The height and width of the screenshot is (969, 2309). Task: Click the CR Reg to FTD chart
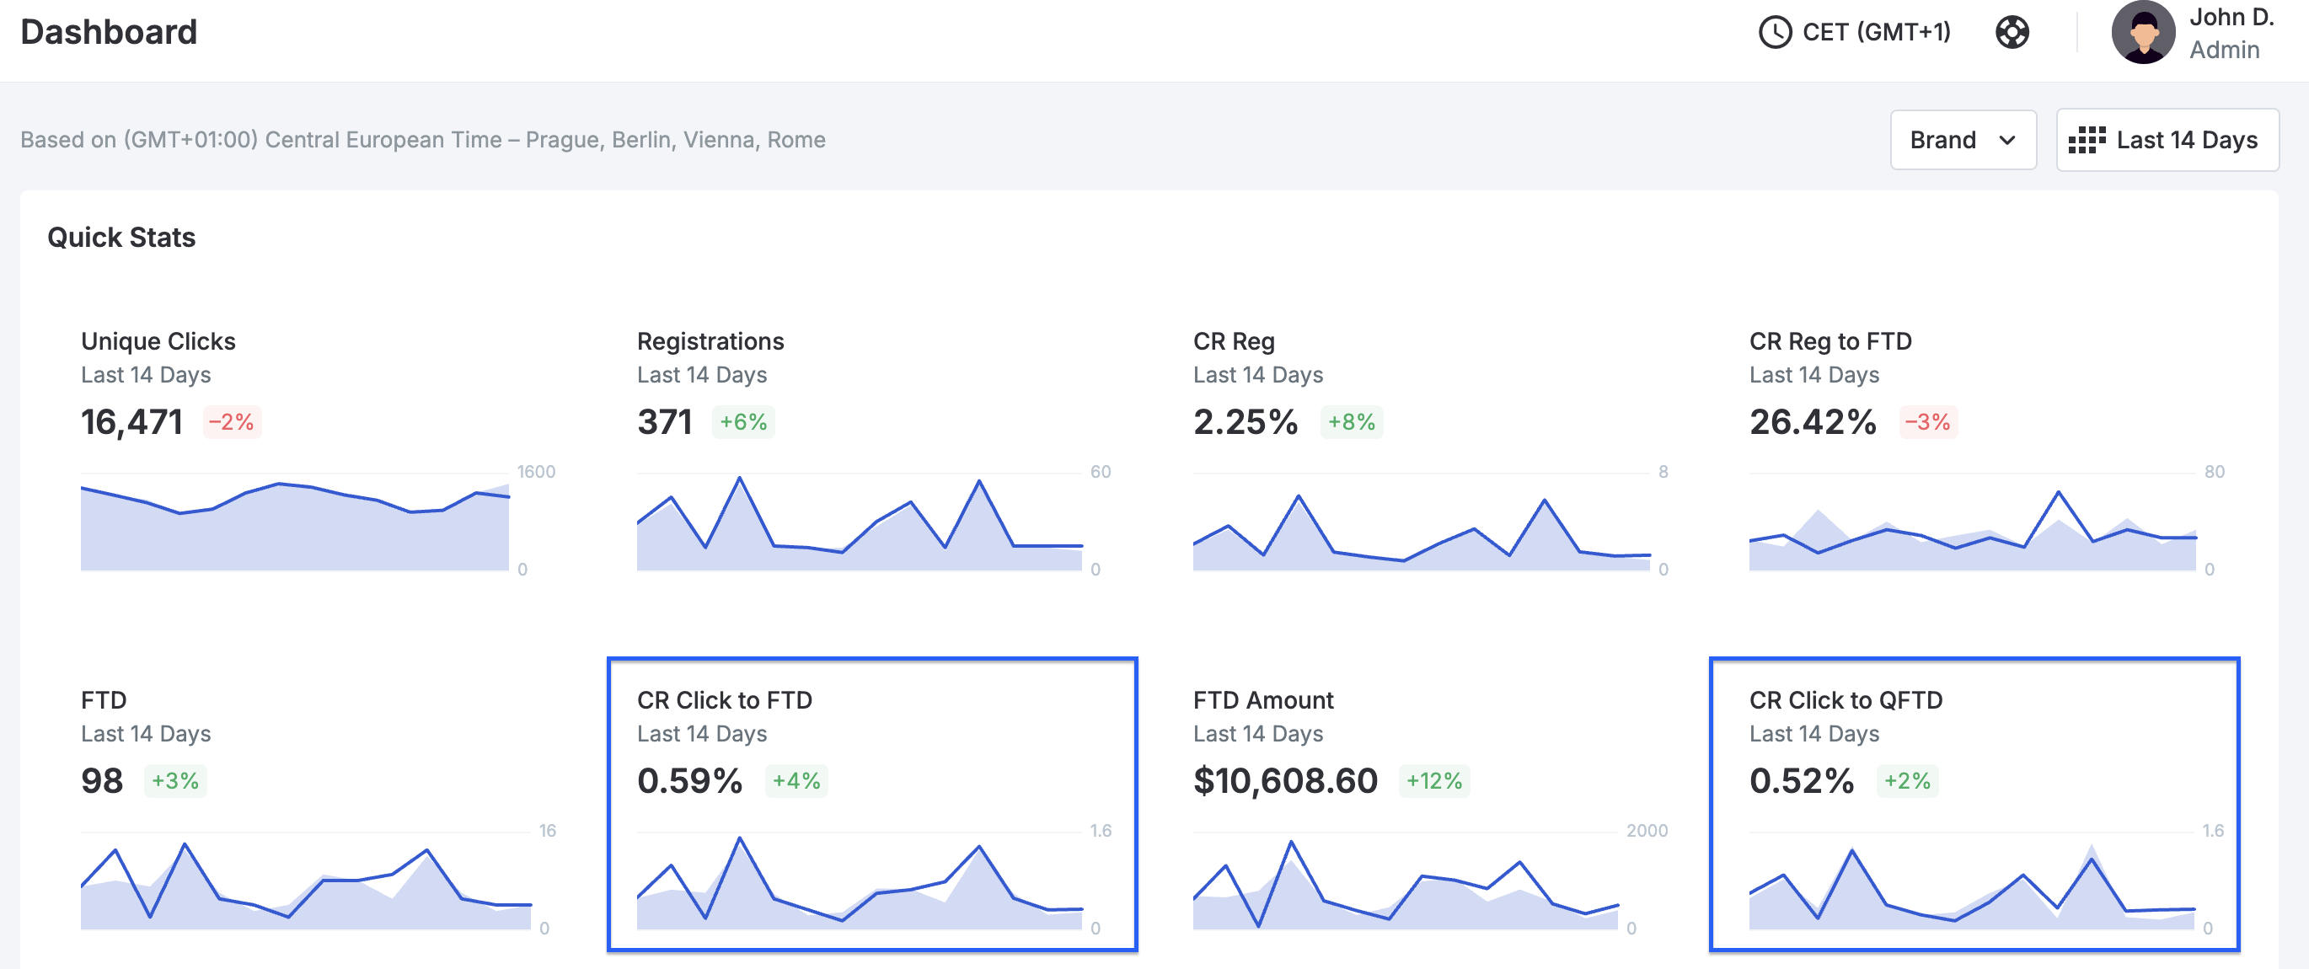point(1973,522)
